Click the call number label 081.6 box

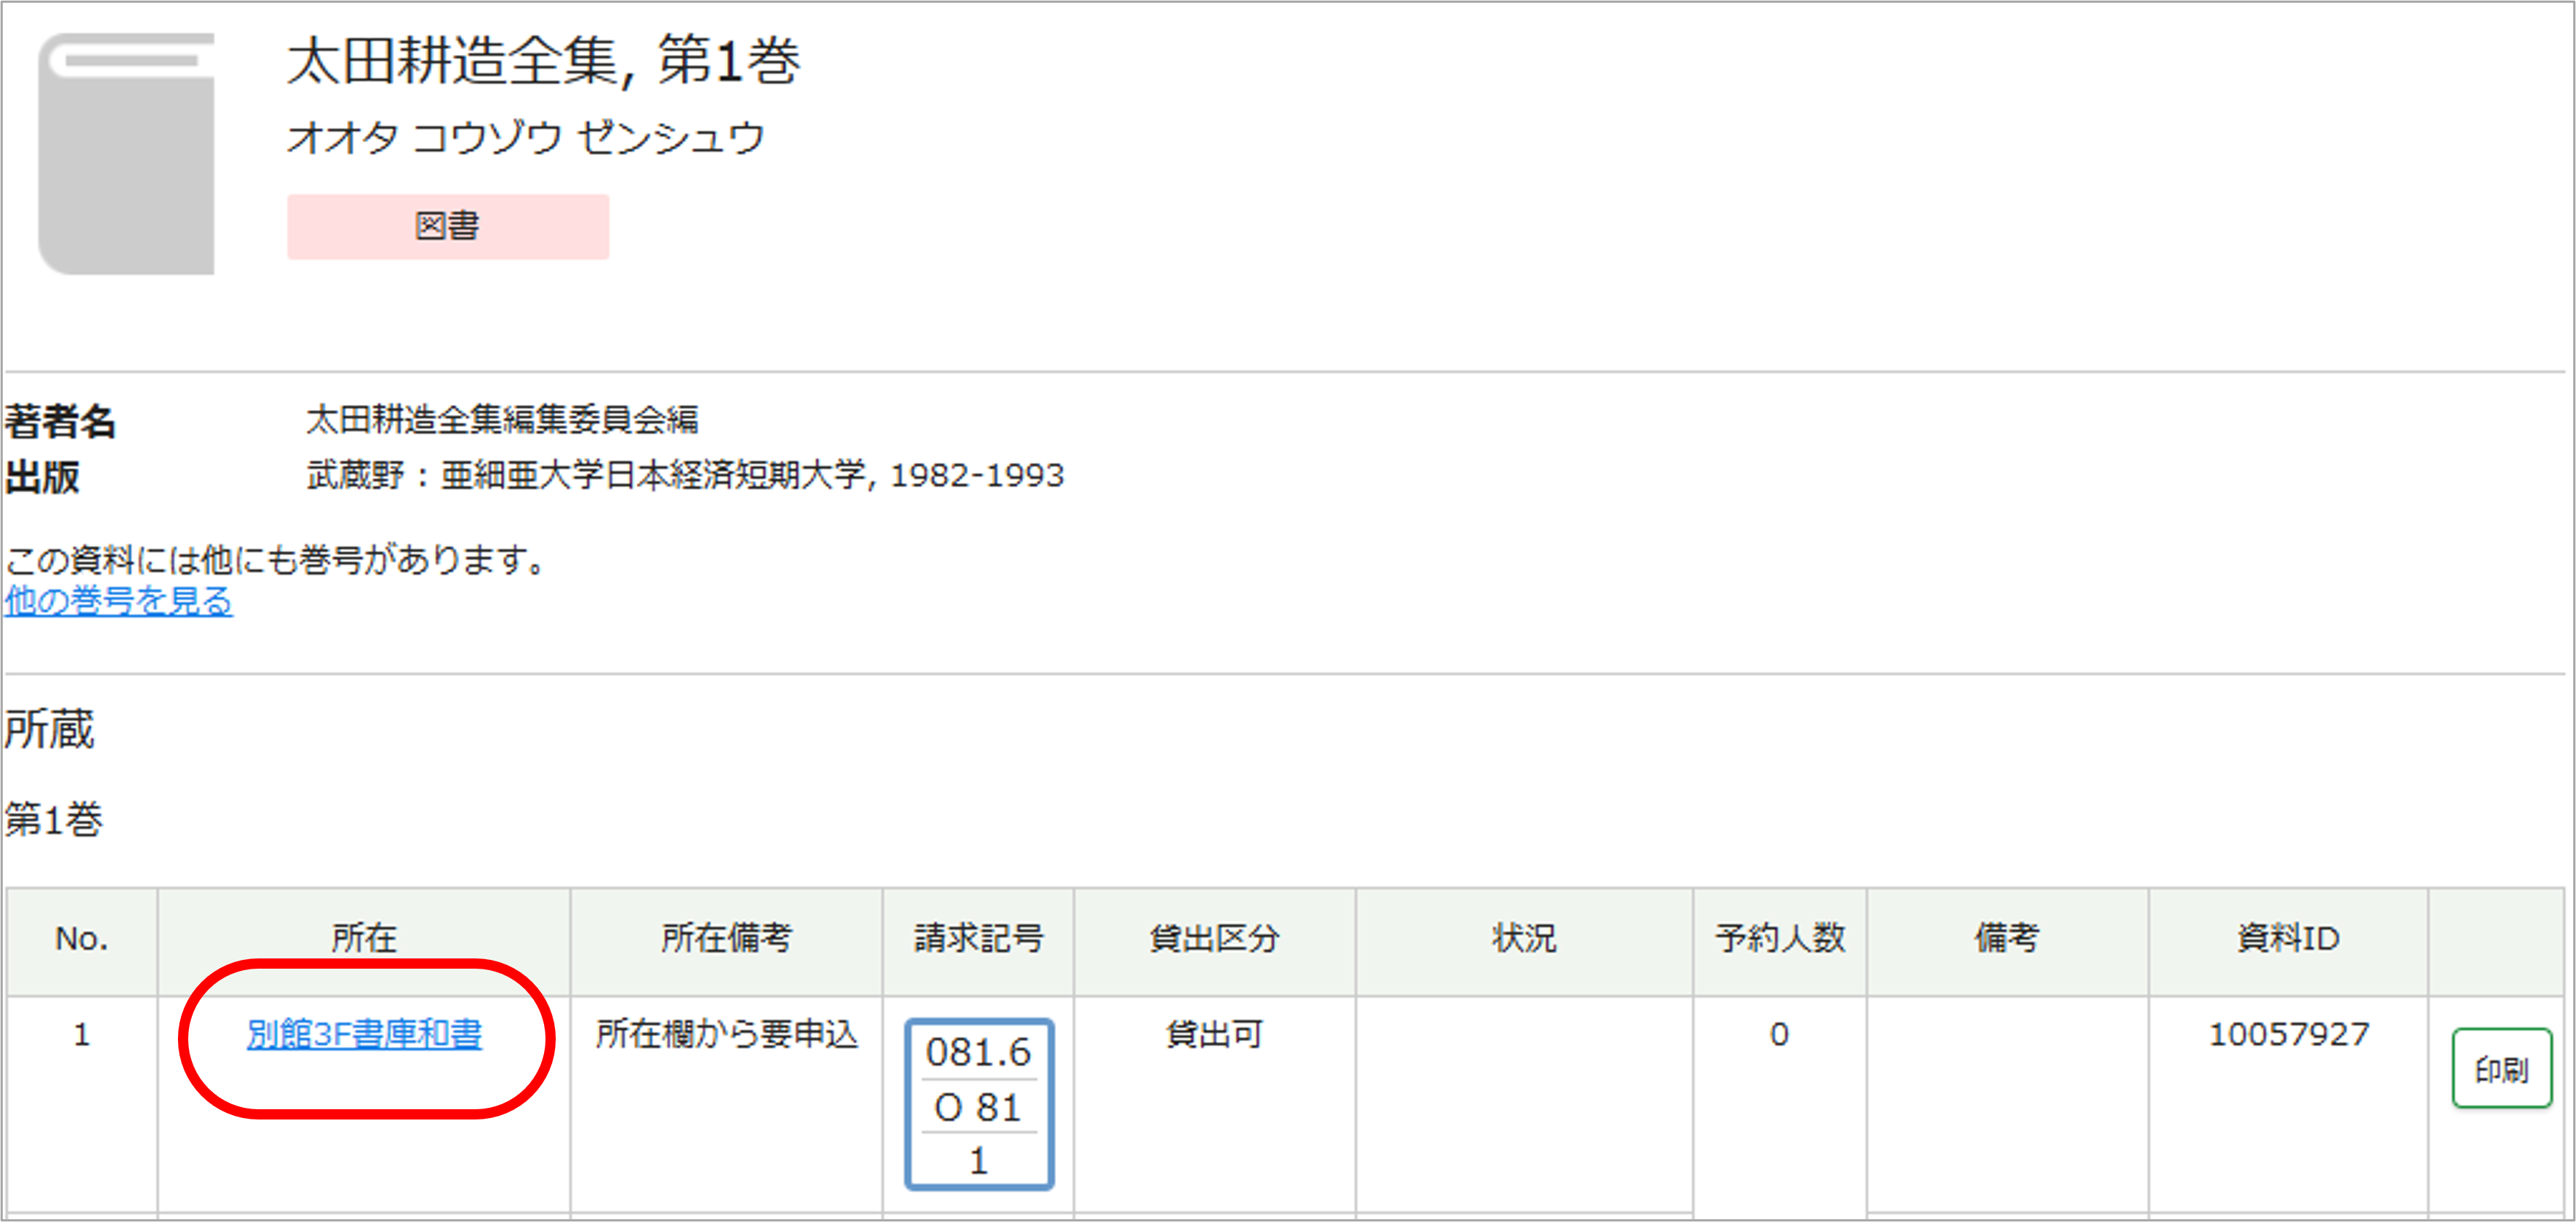[978, 1104]
